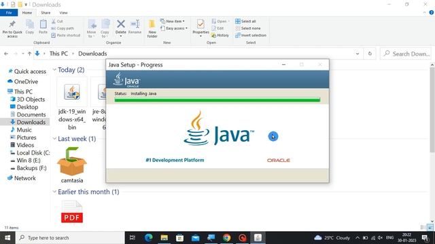Open the Easy access dropdown

[174, 28]
